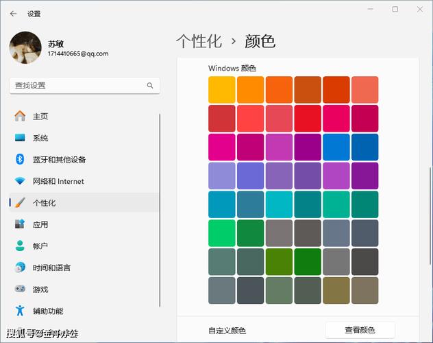Open the 帐户 accounts settings
Screen dimensions: 433x343
pos(84,246)
